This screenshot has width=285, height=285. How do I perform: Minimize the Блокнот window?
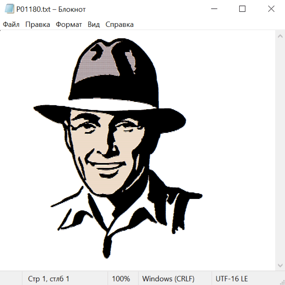(x=213, y=9)
